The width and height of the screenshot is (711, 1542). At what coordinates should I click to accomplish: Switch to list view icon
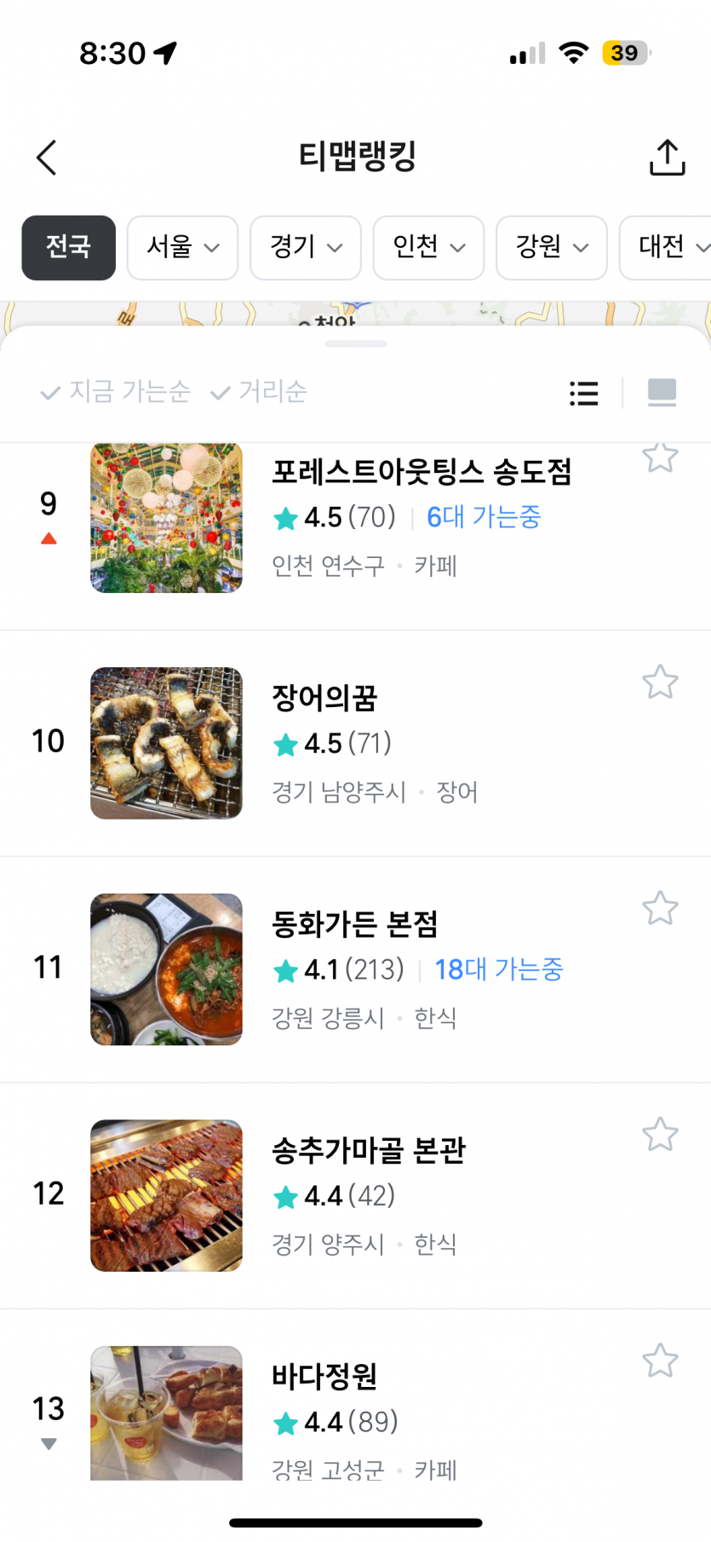(584, 393)
